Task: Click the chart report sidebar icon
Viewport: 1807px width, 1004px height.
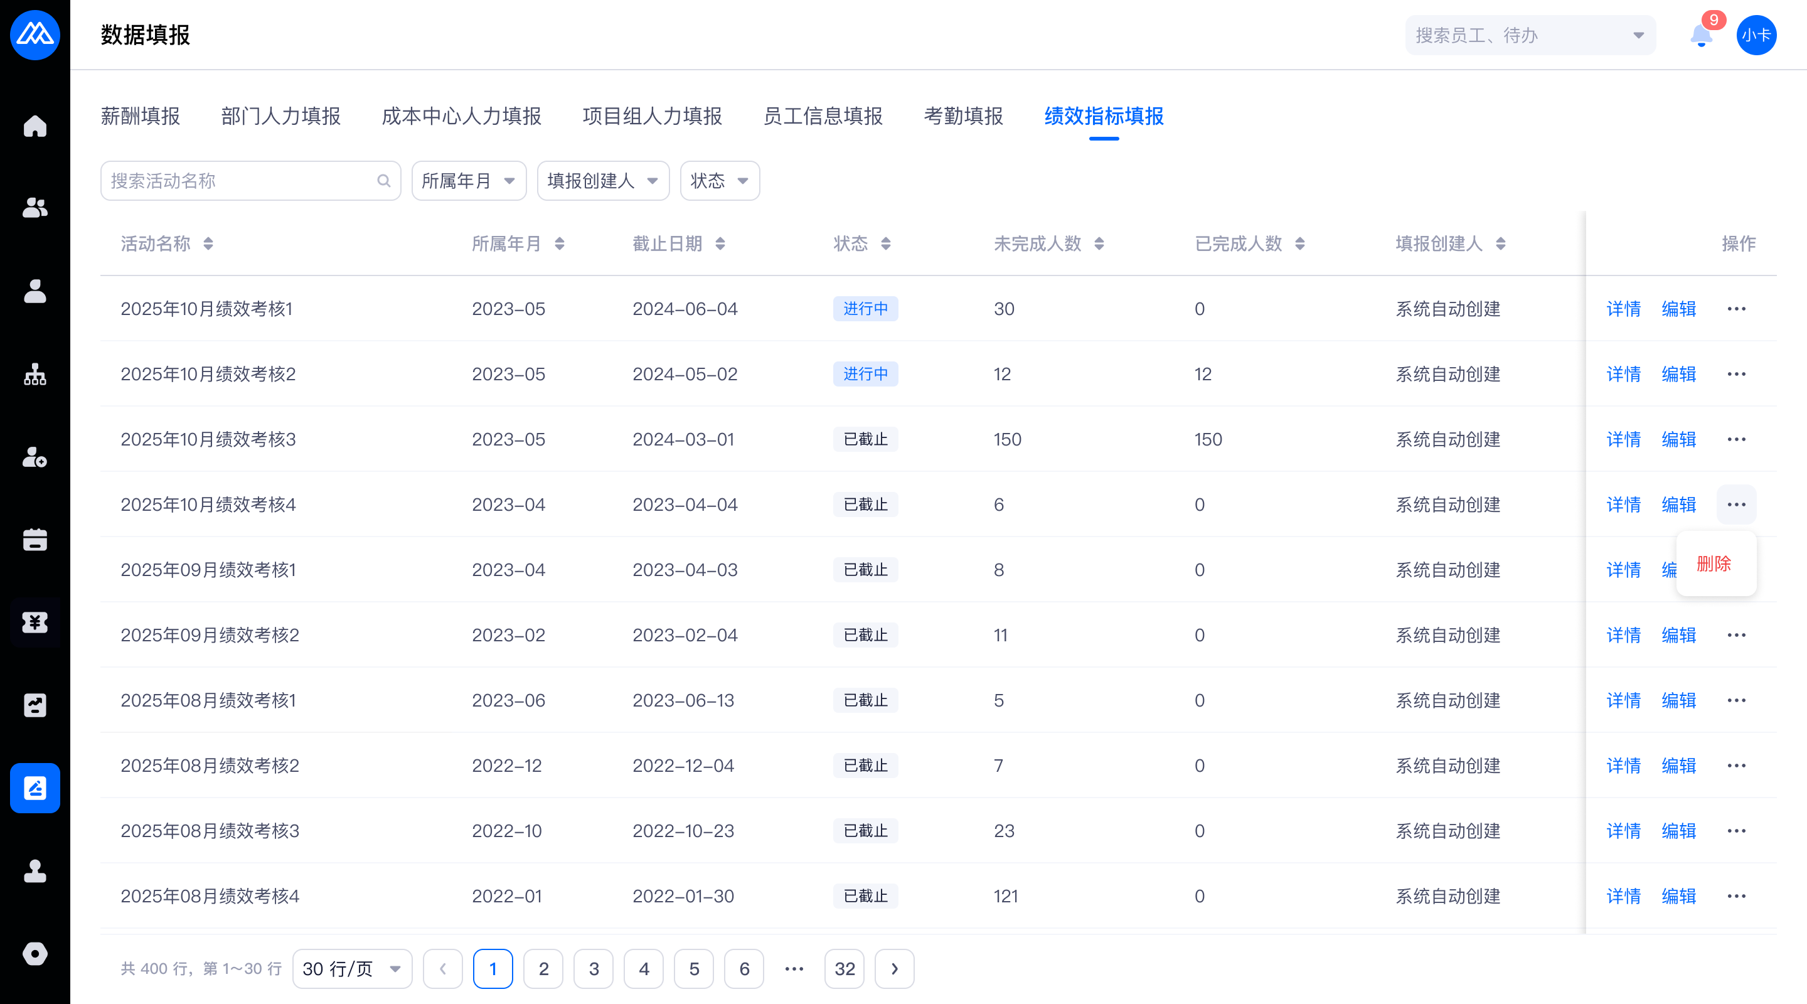Action: pos(35,705)
